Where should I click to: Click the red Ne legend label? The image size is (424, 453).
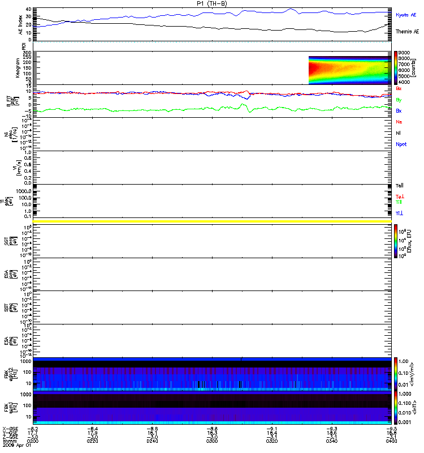point(399,122)
